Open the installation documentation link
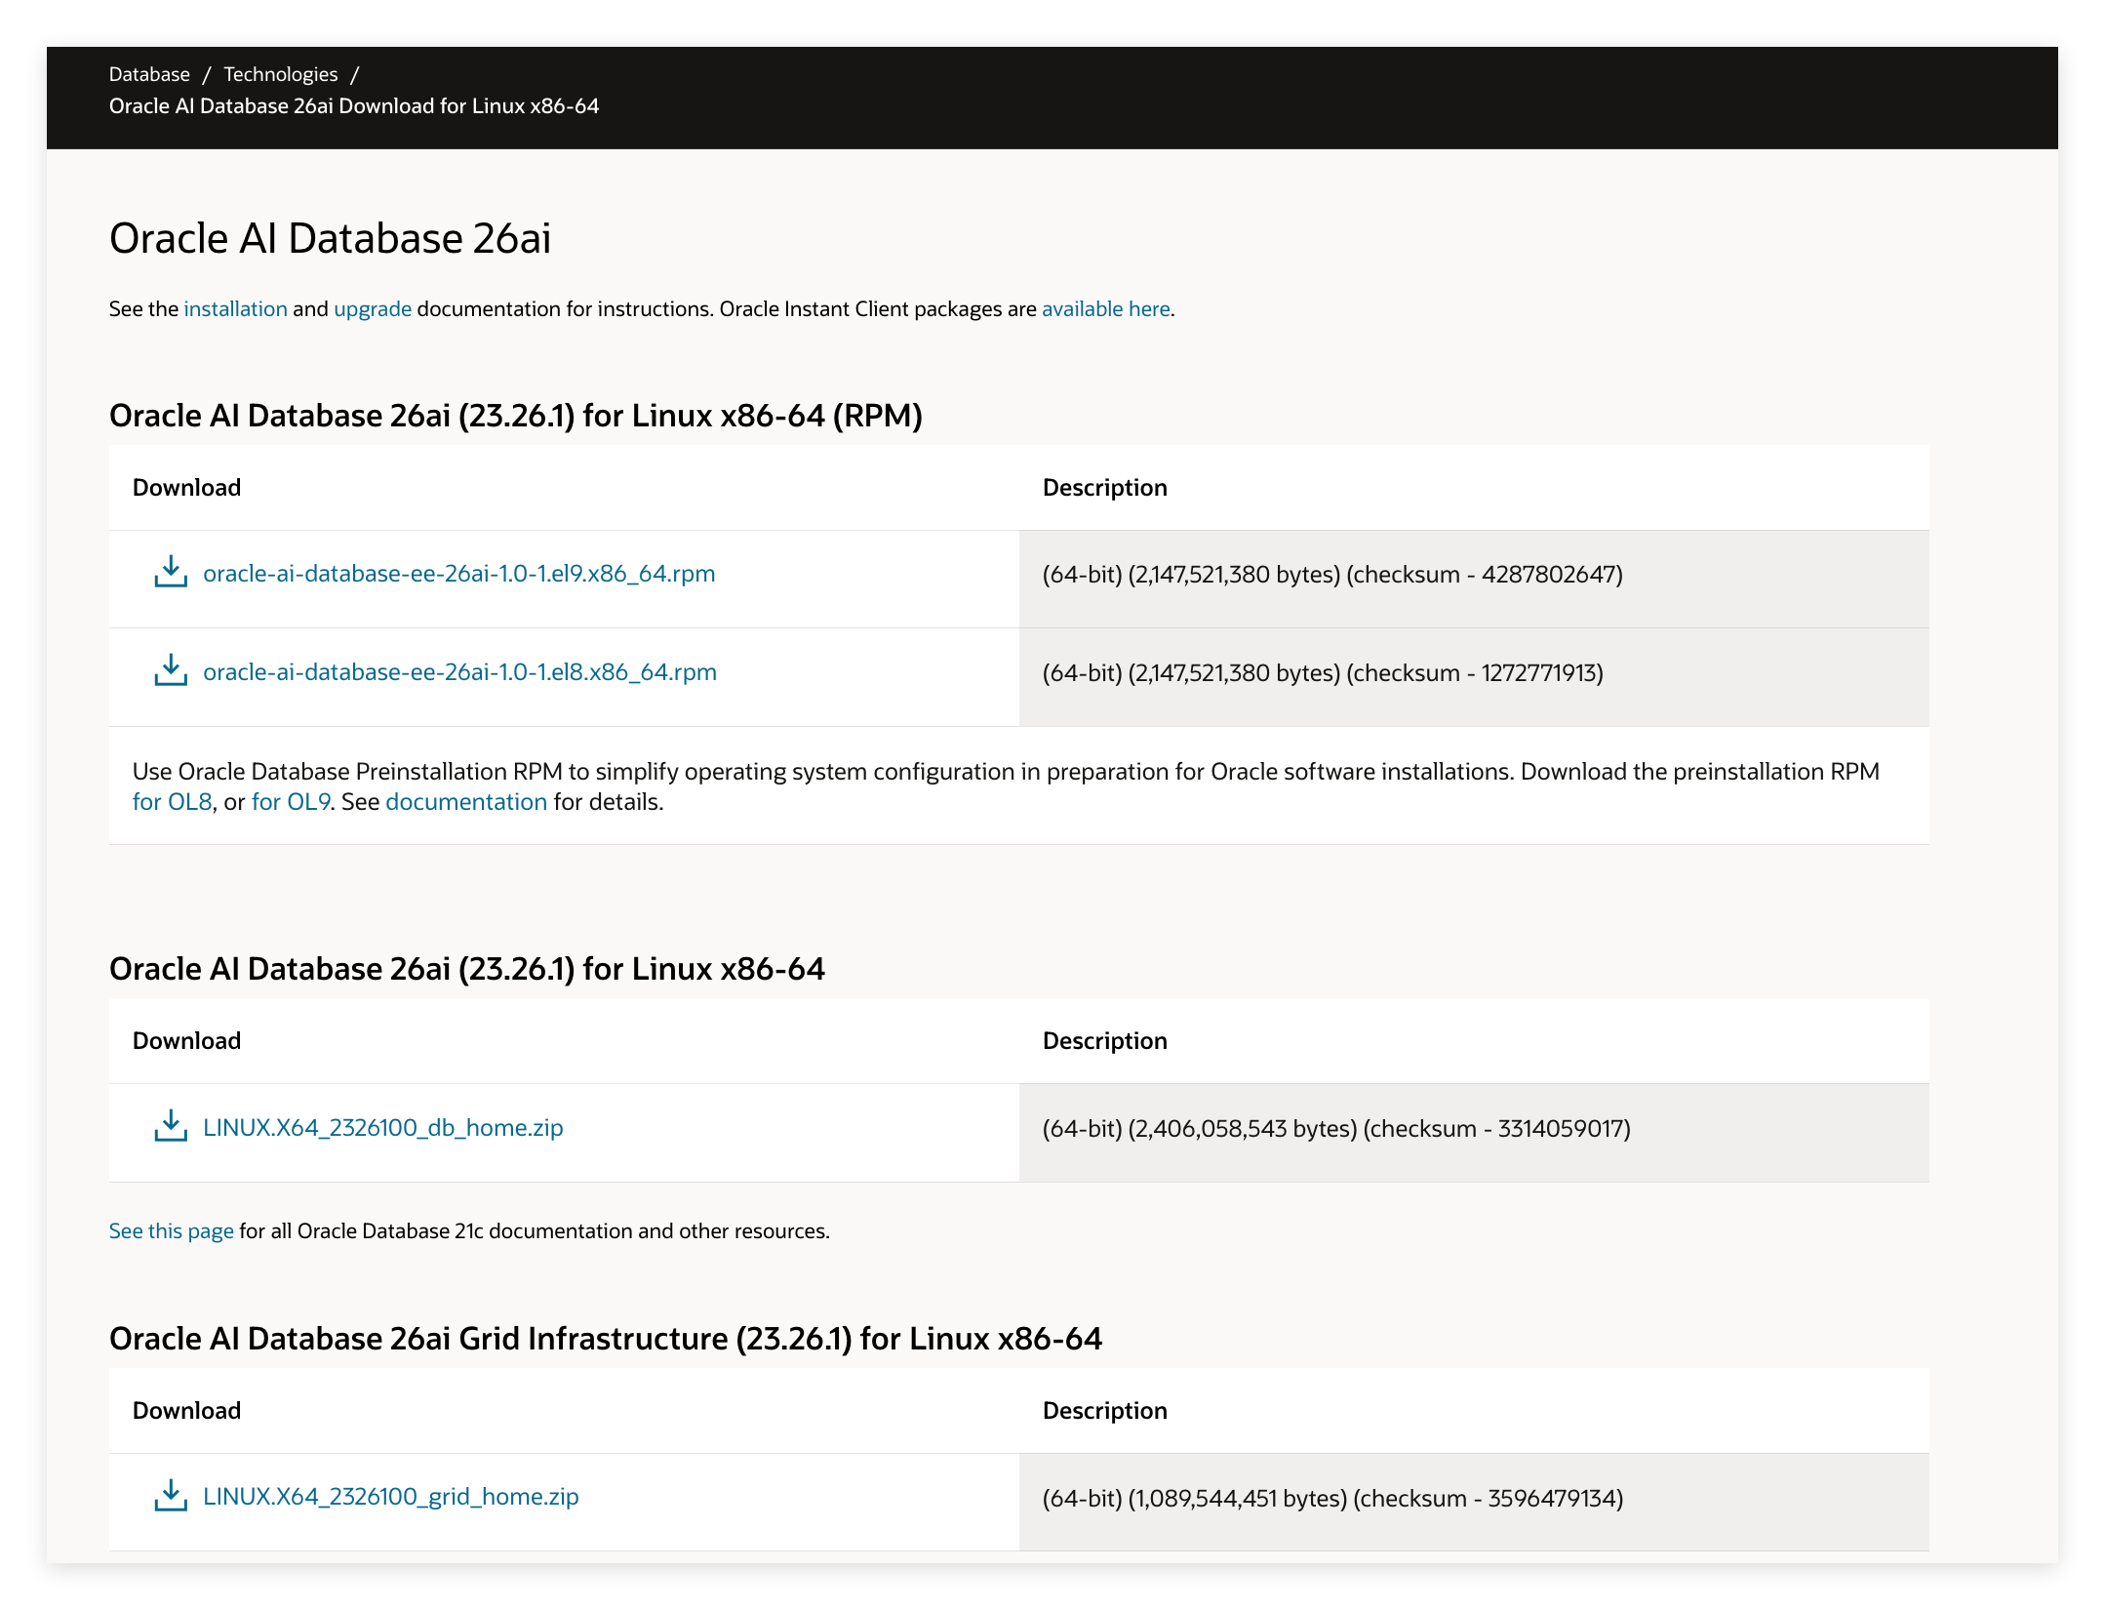The height and width of the screenshot is (1610, 2105). [x=235, y=309]
